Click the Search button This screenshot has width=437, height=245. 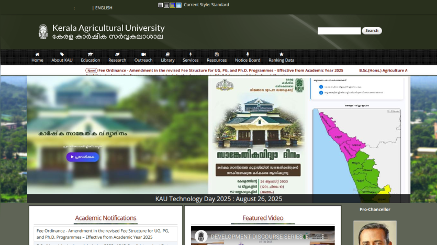(372, 31)
